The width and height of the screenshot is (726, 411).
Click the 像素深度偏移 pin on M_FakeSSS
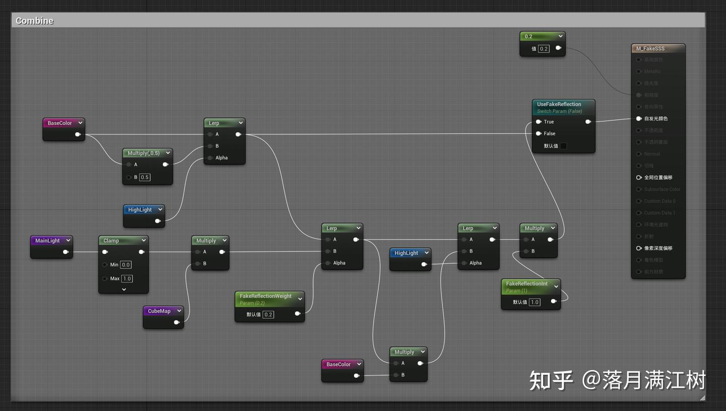coord(639,248)
